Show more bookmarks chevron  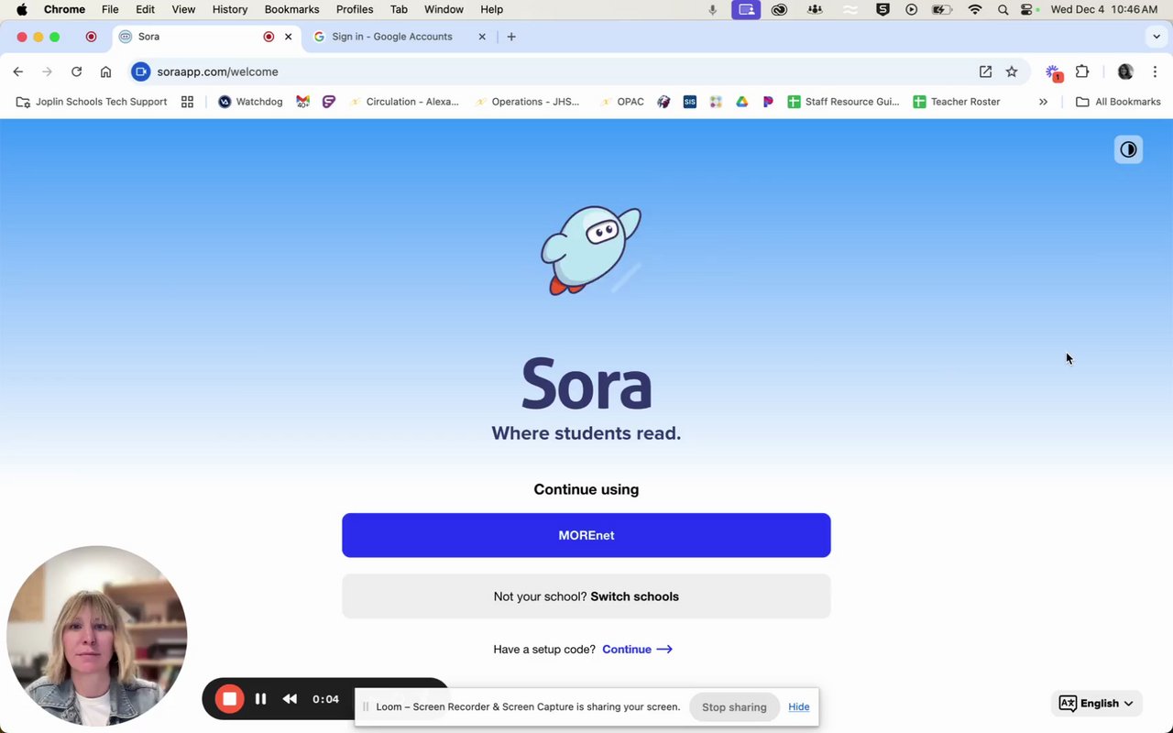[1043, 102]
